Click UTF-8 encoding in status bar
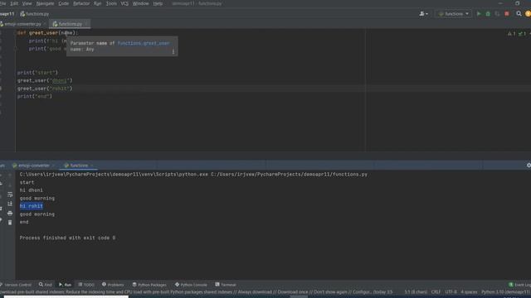This screenshot has width=531, height=298. tap(451, 292)
